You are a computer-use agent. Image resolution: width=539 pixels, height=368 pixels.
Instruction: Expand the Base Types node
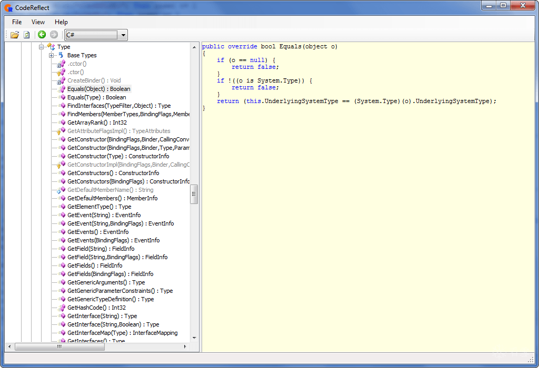coord(51,55)
